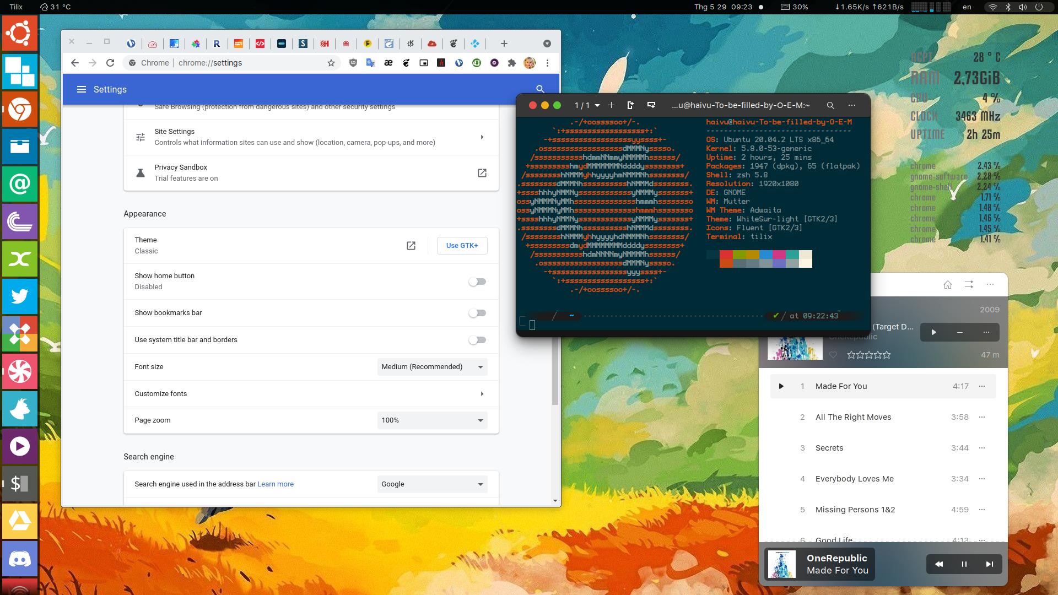Open Font size dropdown

click(x=432, y=367)
